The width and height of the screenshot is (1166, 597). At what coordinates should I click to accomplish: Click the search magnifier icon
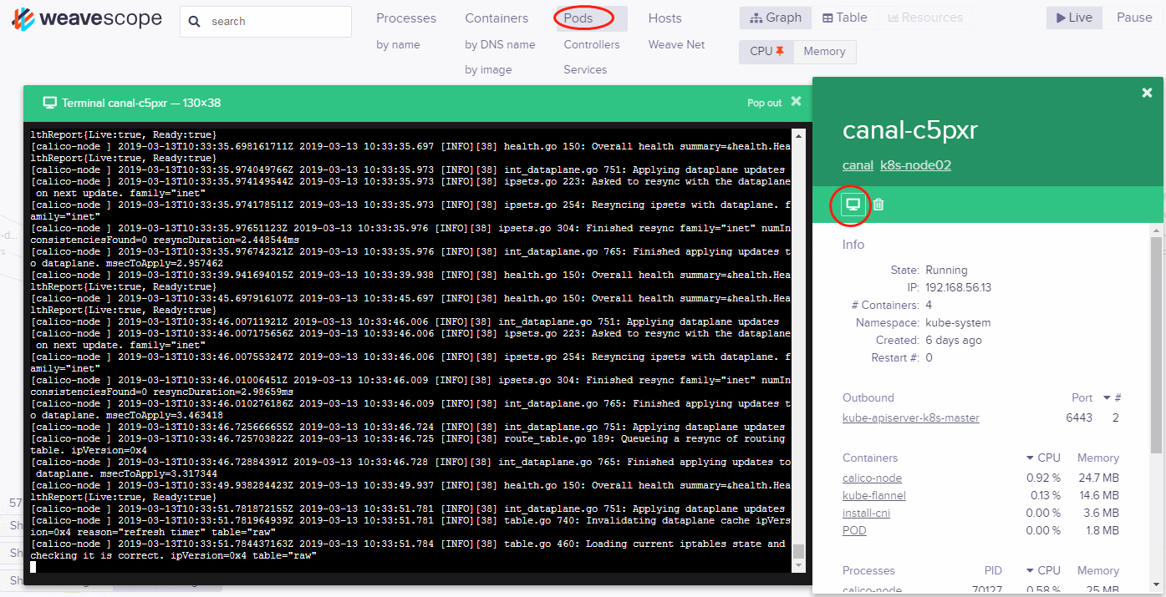pyautogui.click(x=195, y=22)
